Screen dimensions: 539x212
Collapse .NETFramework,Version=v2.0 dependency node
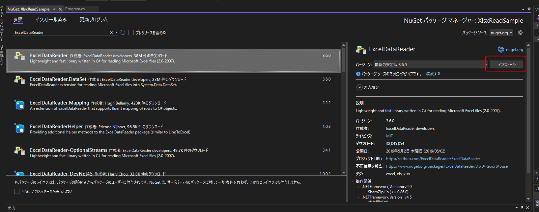(359, 187)
